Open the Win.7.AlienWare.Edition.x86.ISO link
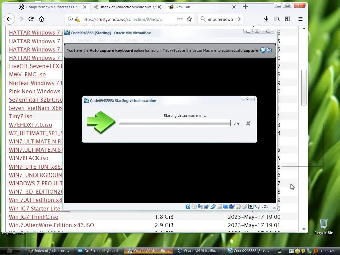The width and height of the screenshot is (340, 255). [51, 225]
